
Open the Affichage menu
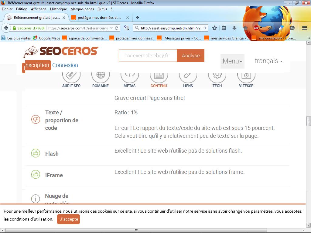(39, 9)
